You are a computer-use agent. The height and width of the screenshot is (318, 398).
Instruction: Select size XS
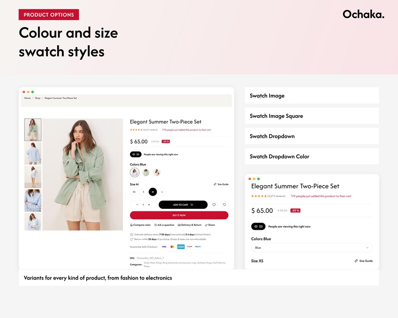pos(134,192)
